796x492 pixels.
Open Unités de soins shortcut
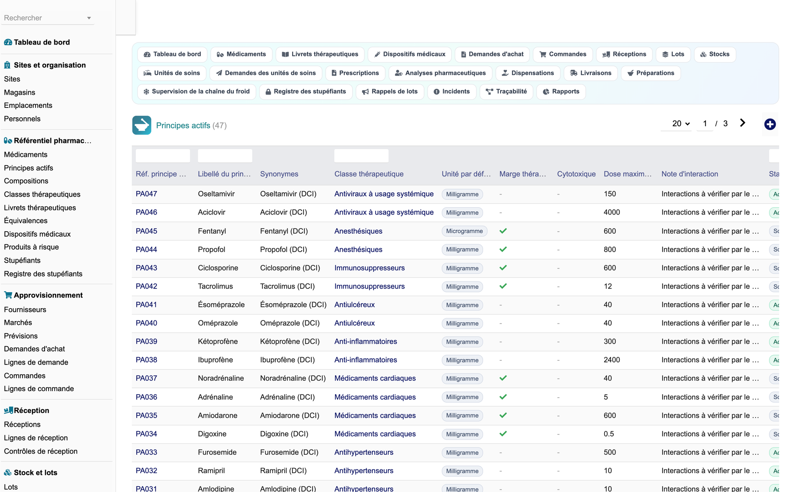point(172,73)
